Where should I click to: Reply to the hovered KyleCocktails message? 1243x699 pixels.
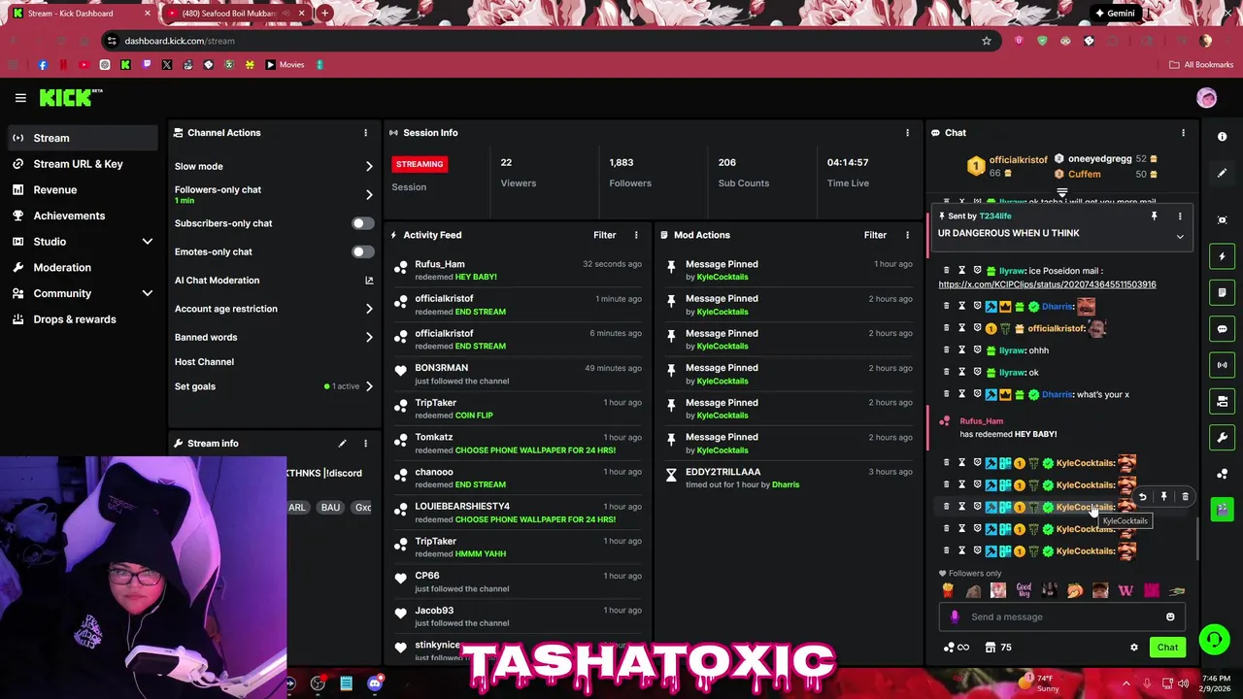click(x=1142, y=497)
